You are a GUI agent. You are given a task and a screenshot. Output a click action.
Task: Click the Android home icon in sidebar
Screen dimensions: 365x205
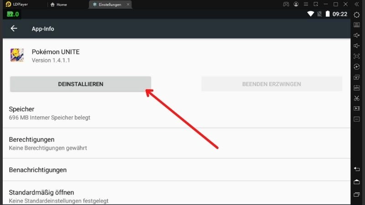pyautogui.click(x=357, y=182)
